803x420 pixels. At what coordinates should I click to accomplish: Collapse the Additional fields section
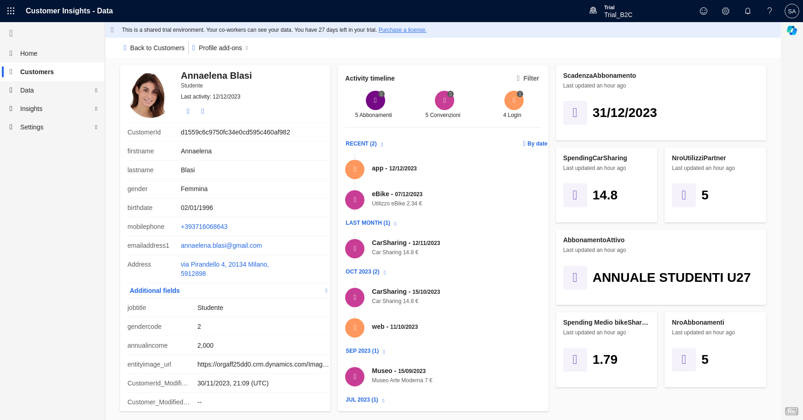pyautogui.click(x=326, y=291)
